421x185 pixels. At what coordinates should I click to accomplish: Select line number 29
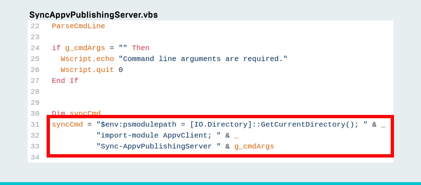click(x=35, y=102)
